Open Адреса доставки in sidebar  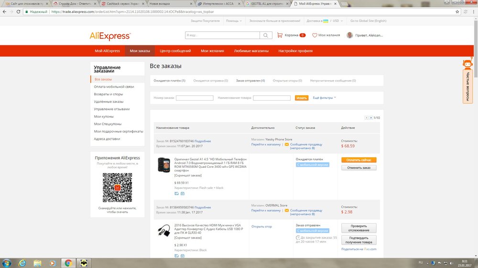[107, 139]
